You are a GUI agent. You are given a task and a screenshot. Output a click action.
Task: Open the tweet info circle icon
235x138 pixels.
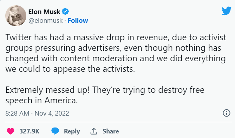pos(227,113)
